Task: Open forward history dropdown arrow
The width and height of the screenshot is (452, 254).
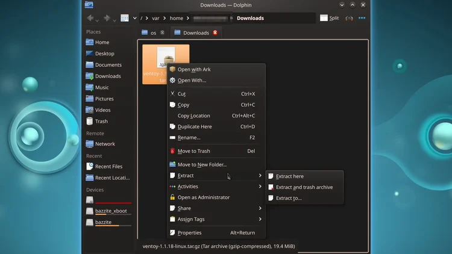Action: (115, 20)
